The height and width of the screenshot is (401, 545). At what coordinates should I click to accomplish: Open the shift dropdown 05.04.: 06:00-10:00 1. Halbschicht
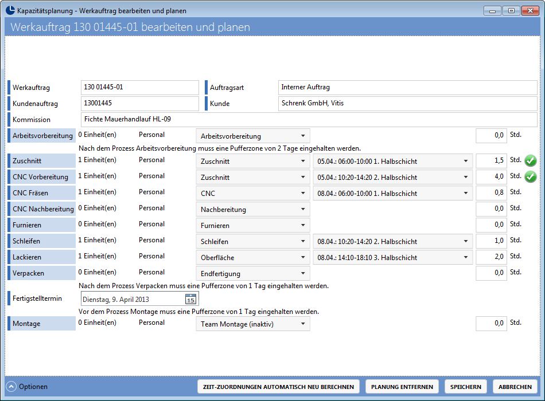pos(393,161)
